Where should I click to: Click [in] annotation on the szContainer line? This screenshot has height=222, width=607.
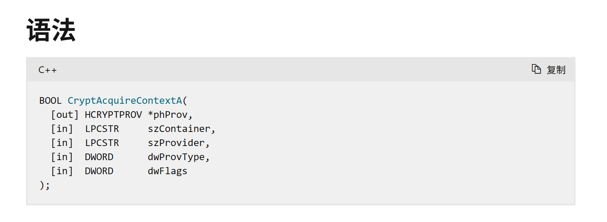[x=62, y=129]
